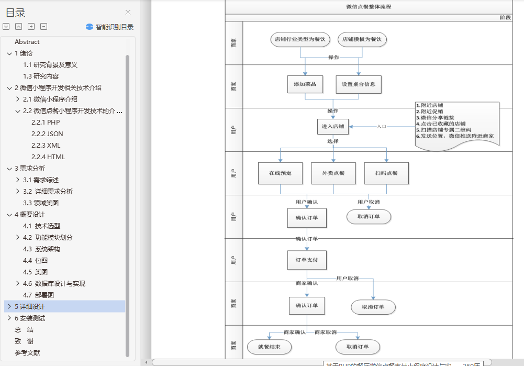Click the blue 智能识别目录 robot icon

pyautogui.click(x=89, y=27)
